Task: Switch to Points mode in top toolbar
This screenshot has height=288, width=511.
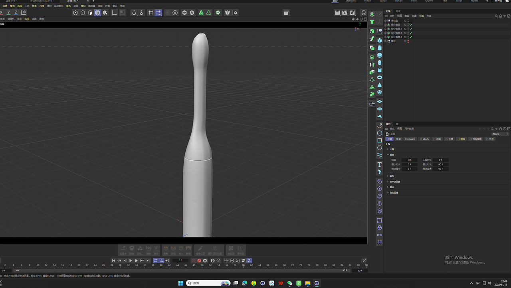Action: (x=75, y=13)
